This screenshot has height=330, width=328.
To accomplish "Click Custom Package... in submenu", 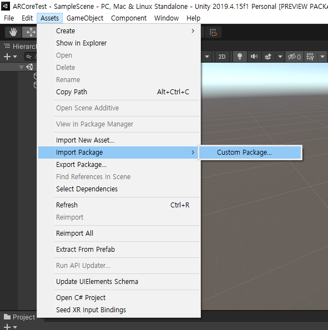I will click(250, 153).
